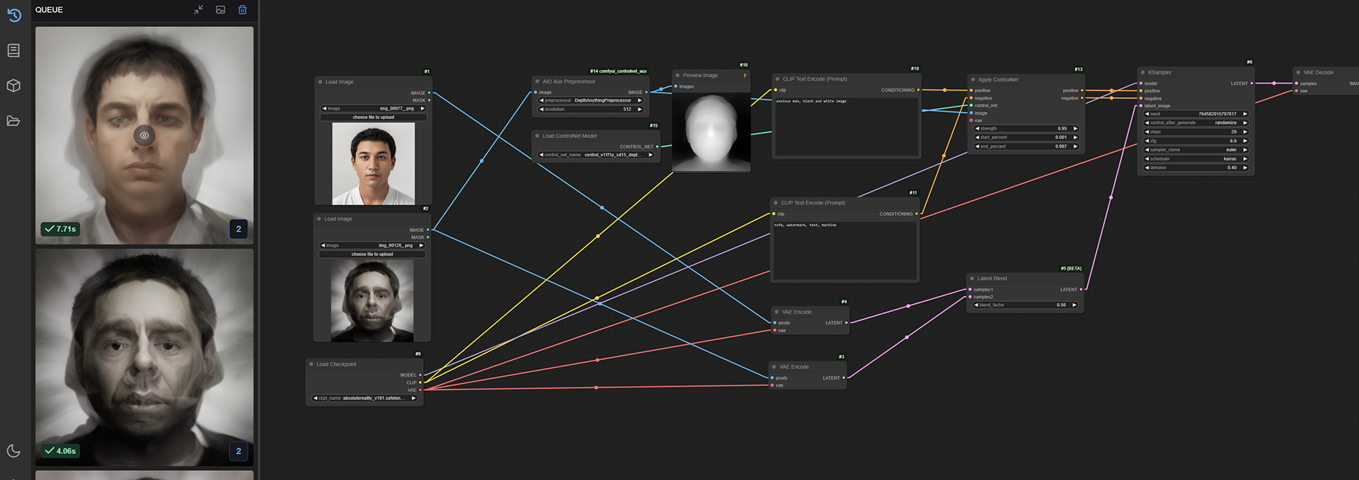The height and width of the screenshot is (480, 1359).
Task: Increase end_percent 0.997 with right arrow
Action: [1075, 146]
